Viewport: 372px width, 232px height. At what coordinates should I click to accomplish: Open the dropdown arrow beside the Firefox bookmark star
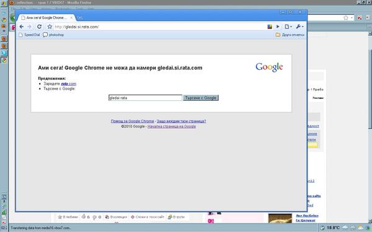tap(352, 18)
